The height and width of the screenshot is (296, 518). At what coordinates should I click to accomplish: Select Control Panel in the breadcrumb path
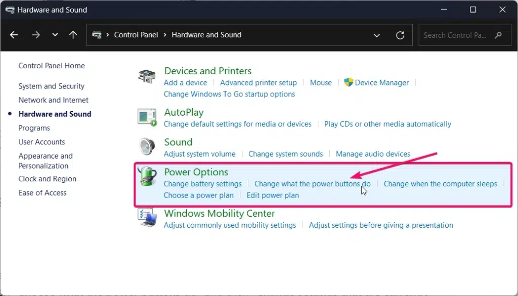point(136,35)
